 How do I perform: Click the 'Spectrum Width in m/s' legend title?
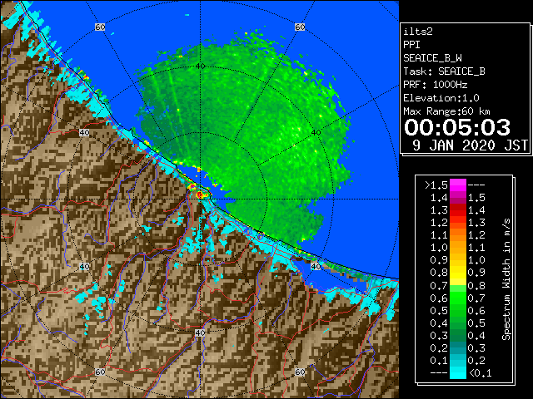point(506,279)
